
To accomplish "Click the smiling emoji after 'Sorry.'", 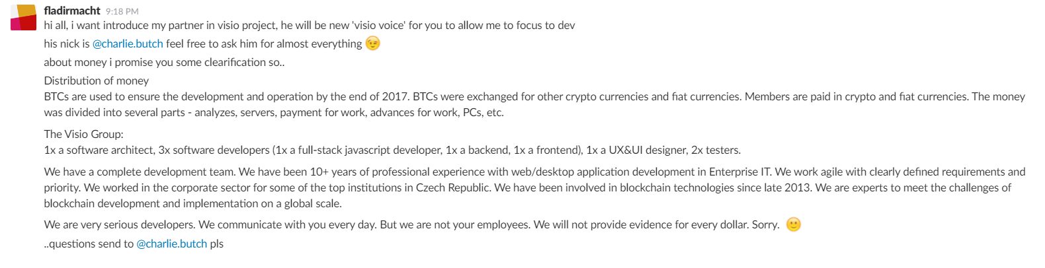I will [x=794, y=224].
